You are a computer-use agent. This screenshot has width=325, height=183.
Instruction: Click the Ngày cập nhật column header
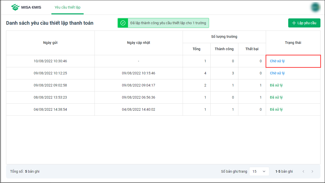click(139, 43)
